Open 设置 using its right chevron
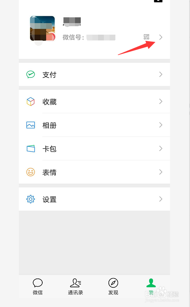 [161, 199]
